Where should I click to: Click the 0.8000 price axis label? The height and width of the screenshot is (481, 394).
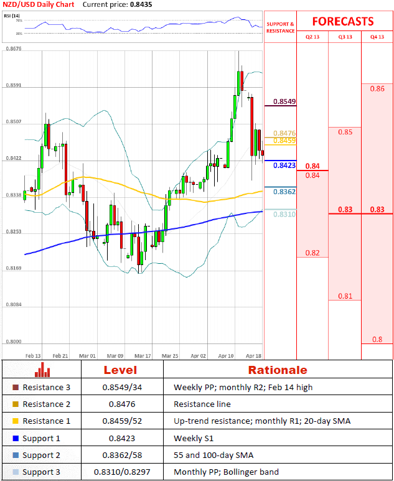[14, 342]
